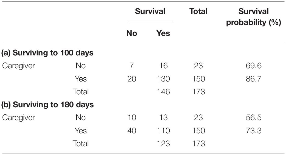The width and height of the screenshot is (286, 155).
Task: Select the cell containing 7
Action: pyautogui.click(x=132, y=66)
